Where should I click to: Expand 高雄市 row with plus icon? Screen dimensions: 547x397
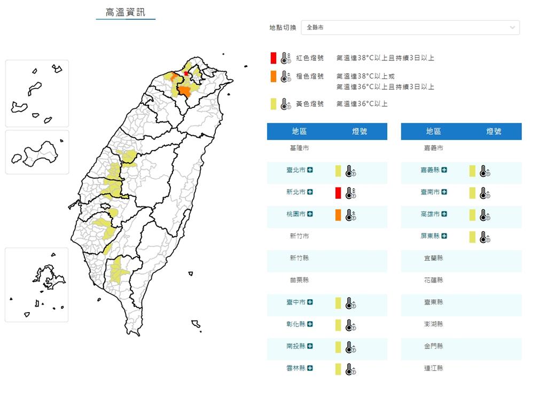(x=444, y=214)
